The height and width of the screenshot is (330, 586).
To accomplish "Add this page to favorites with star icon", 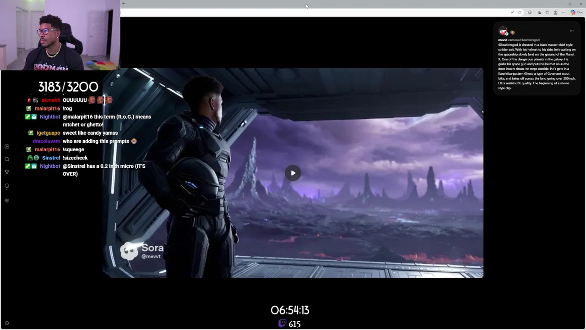I will coord(520,12).
